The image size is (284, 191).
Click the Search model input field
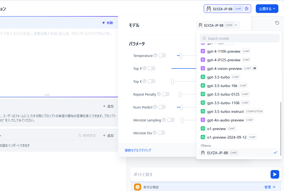tap(239, 38)
